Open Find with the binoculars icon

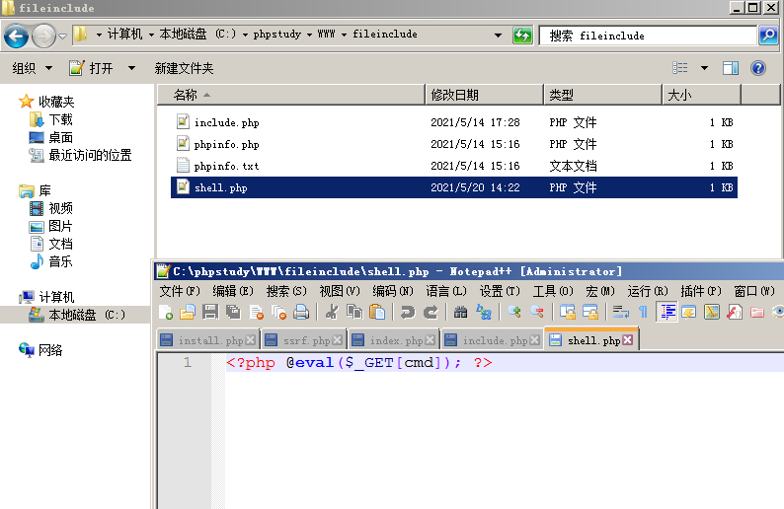pos(460,312)
